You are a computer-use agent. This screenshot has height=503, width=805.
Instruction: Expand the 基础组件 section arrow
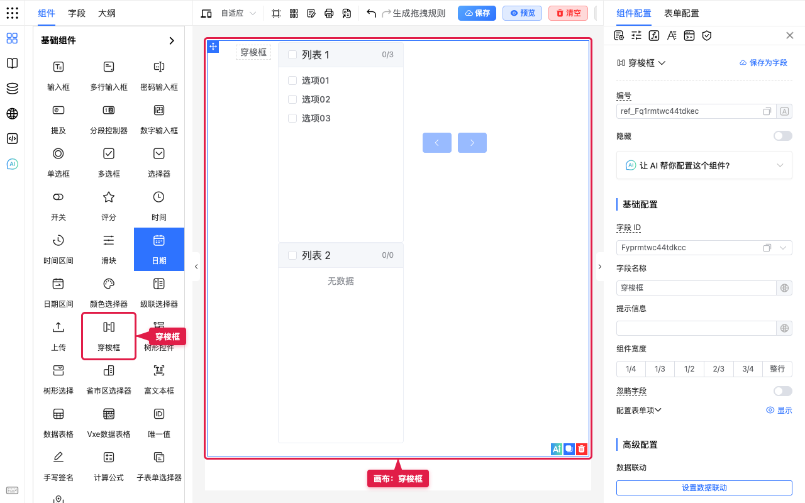coord(172,40)
